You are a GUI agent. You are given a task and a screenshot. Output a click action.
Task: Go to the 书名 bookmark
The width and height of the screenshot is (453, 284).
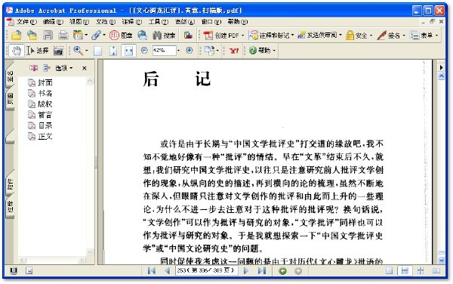(x=40, y=94)
